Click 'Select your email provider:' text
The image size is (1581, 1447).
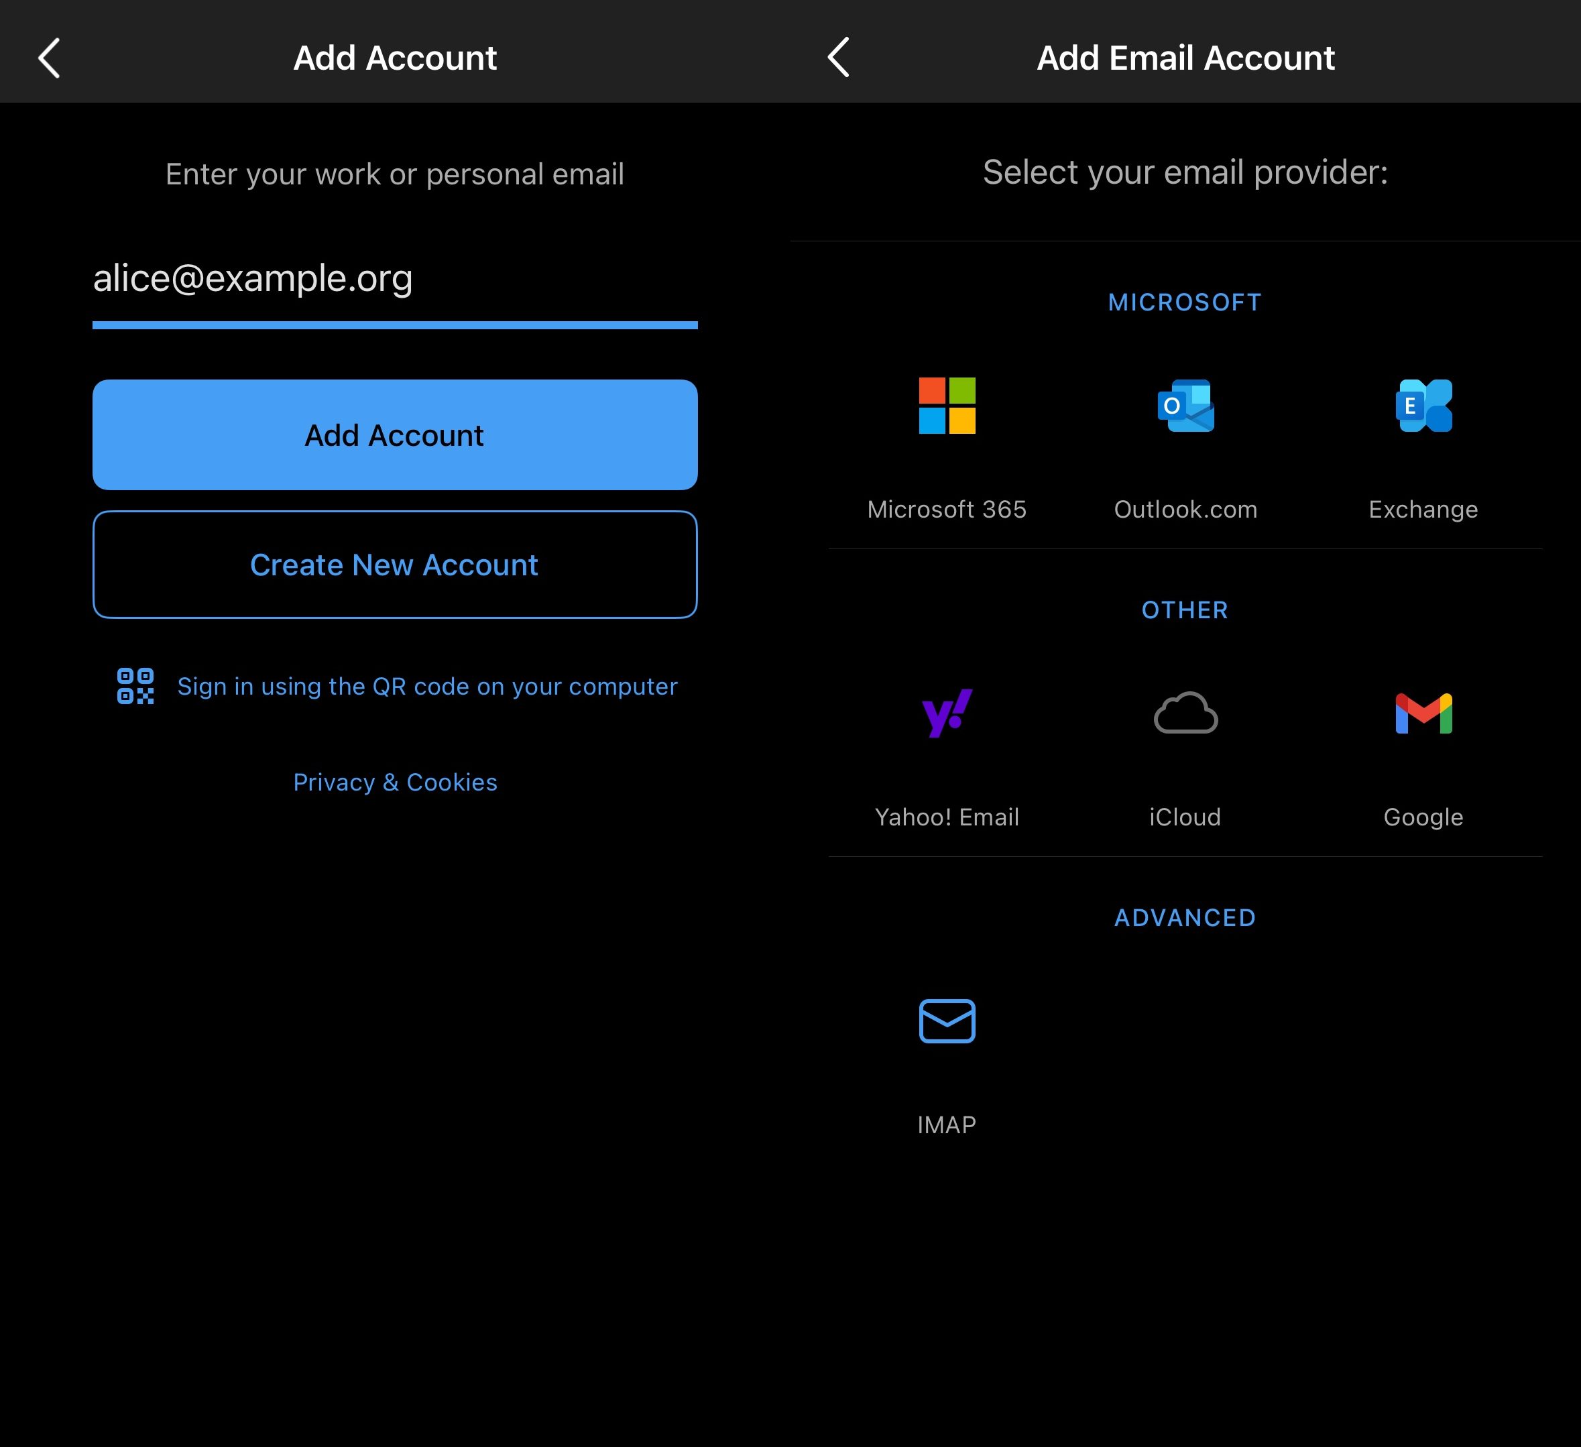pyautogui.click(x=1185, y=172)
